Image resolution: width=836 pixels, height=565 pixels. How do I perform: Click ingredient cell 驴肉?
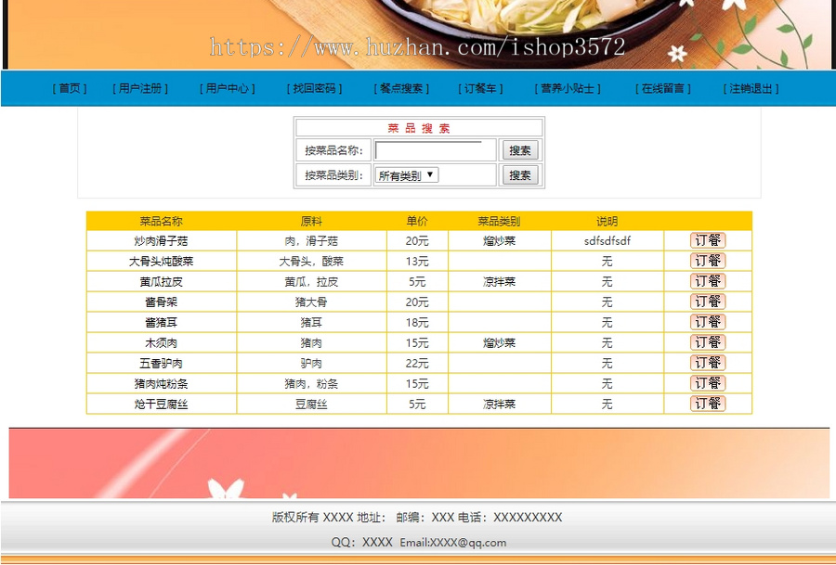311,363
